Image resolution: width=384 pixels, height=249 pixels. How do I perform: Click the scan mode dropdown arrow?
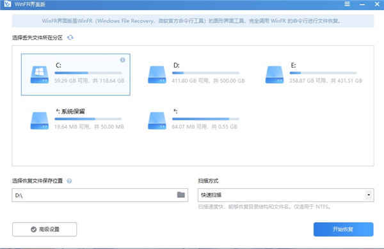(369, 195)
